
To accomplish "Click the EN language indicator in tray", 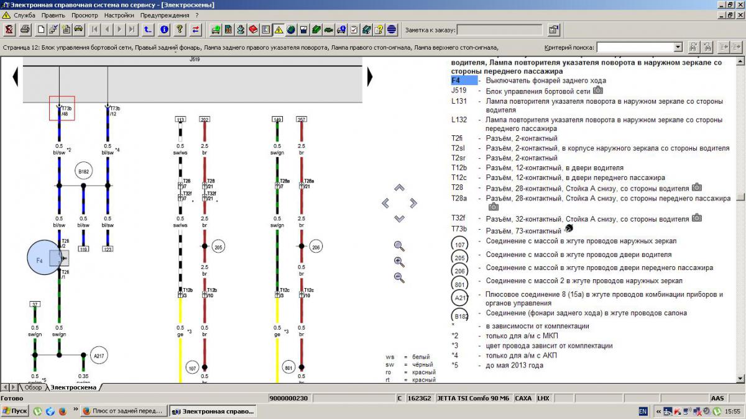I will tap(643, 412).
